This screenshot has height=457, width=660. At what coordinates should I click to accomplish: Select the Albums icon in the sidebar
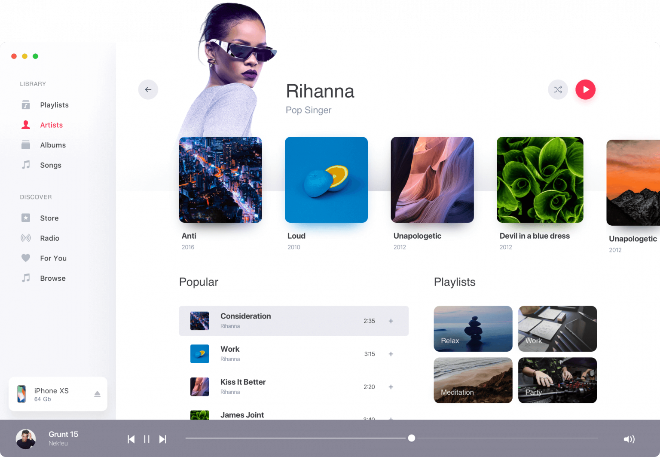(25, 145)
